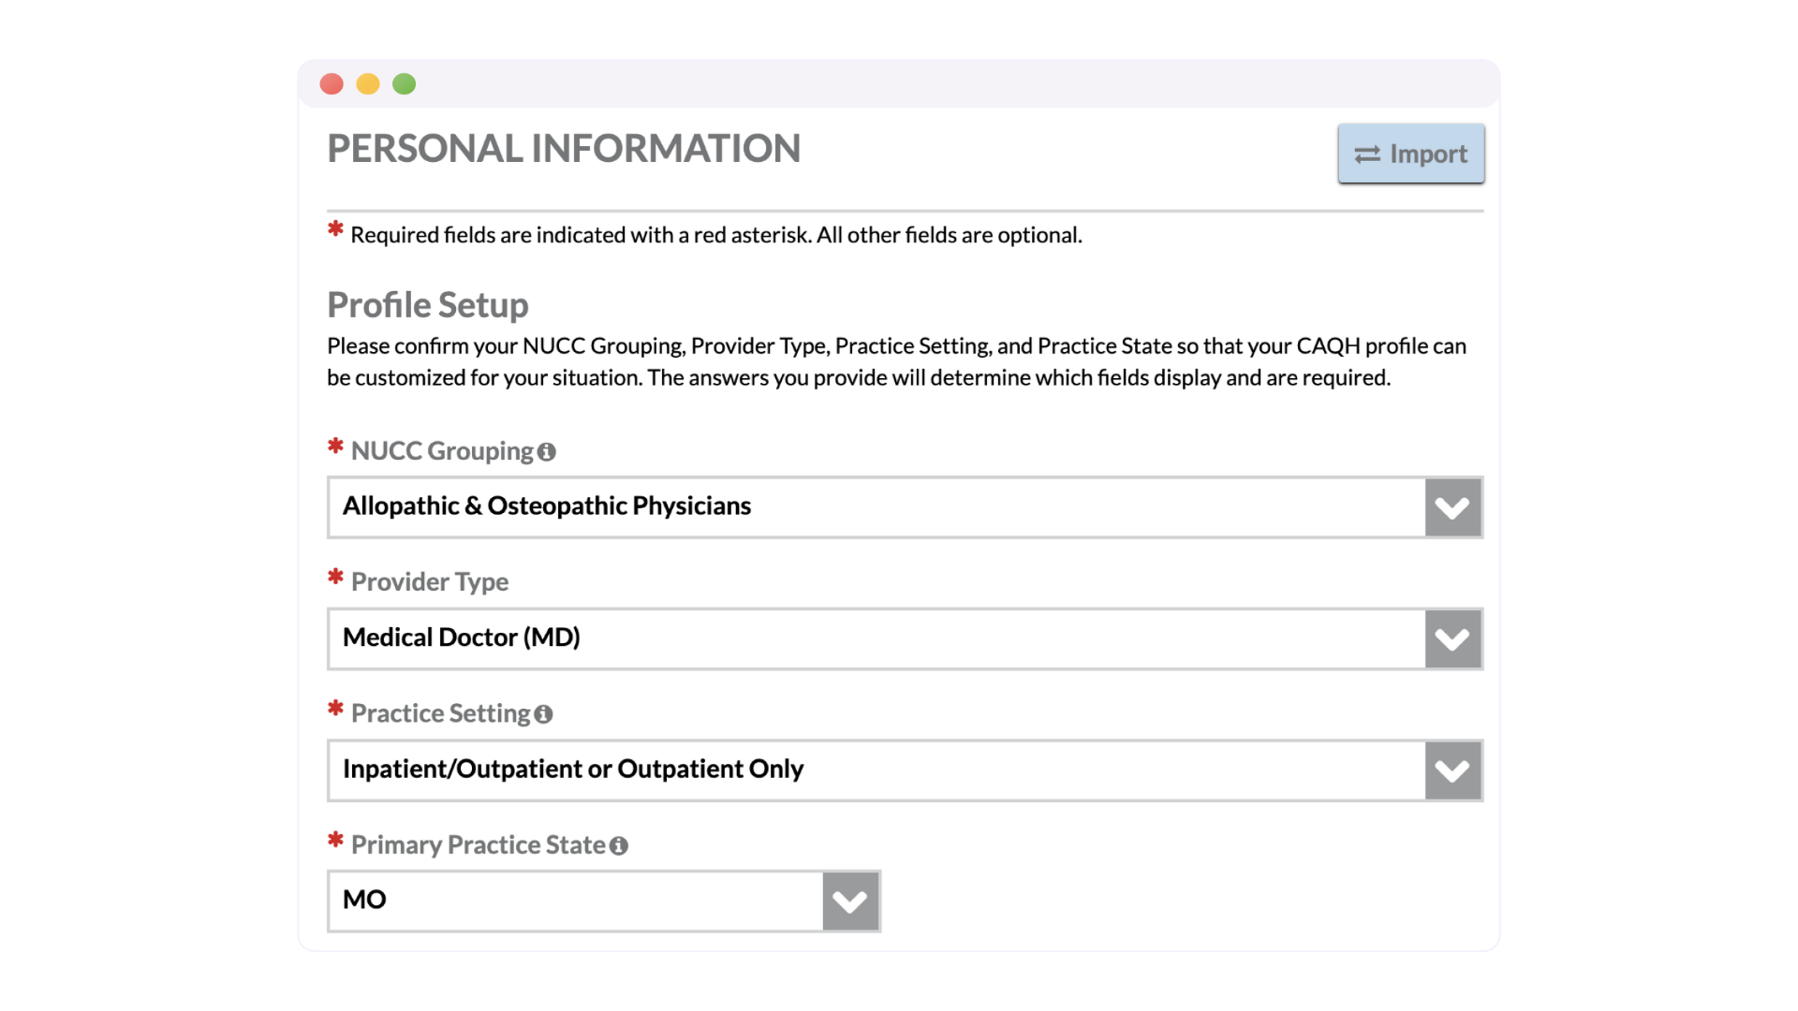Click the PERSONAL INFORMATION title
The width and height of the screenshot is (1798, 1011).
(564, 149)
